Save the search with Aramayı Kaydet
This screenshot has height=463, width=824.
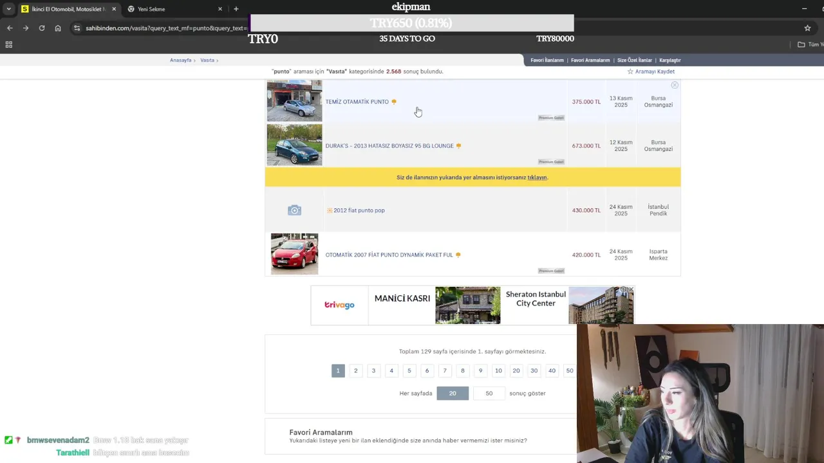(651, 71)
